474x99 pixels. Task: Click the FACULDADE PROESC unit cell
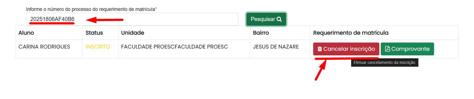175,47
